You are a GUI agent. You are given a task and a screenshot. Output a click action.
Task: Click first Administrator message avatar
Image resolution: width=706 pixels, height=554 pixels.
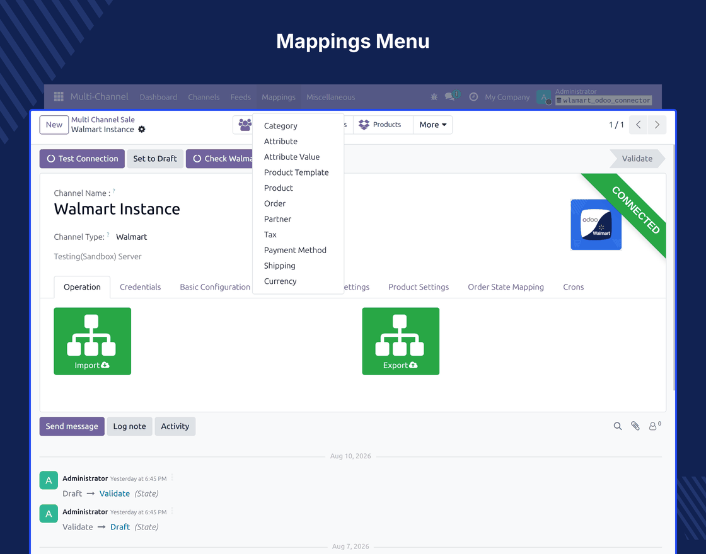tap(49, 480)
